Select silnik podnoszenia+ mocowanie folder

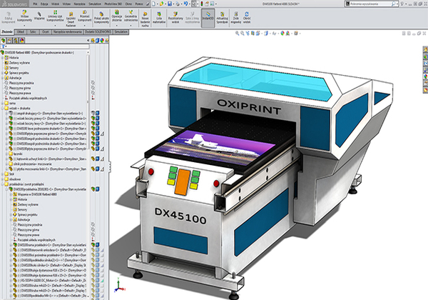click(x=30, y=164)
